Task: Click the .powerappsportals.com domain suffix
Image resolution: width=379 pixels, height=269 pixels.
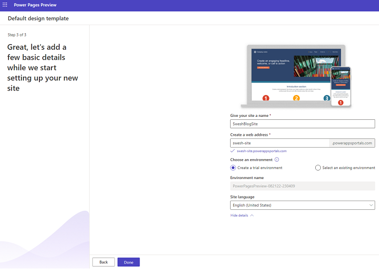Action: [x=352, y=143]
